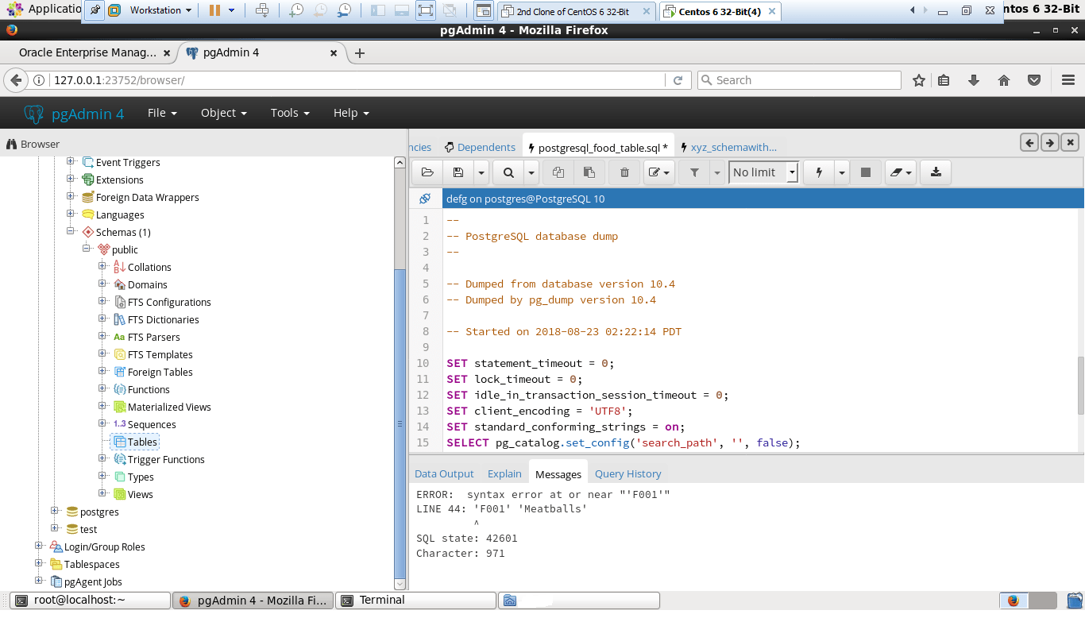Save the query file
The height and width of the screenshot is (618, 1085).
pyautogui.click(x=458, y=172)
